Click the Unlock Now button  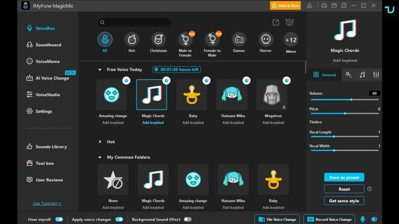[x=286, y=6]
